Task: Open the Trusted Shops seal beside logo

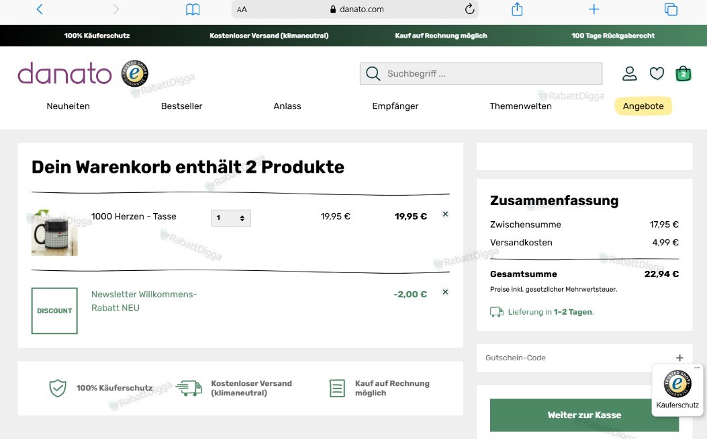Action: 134,73
